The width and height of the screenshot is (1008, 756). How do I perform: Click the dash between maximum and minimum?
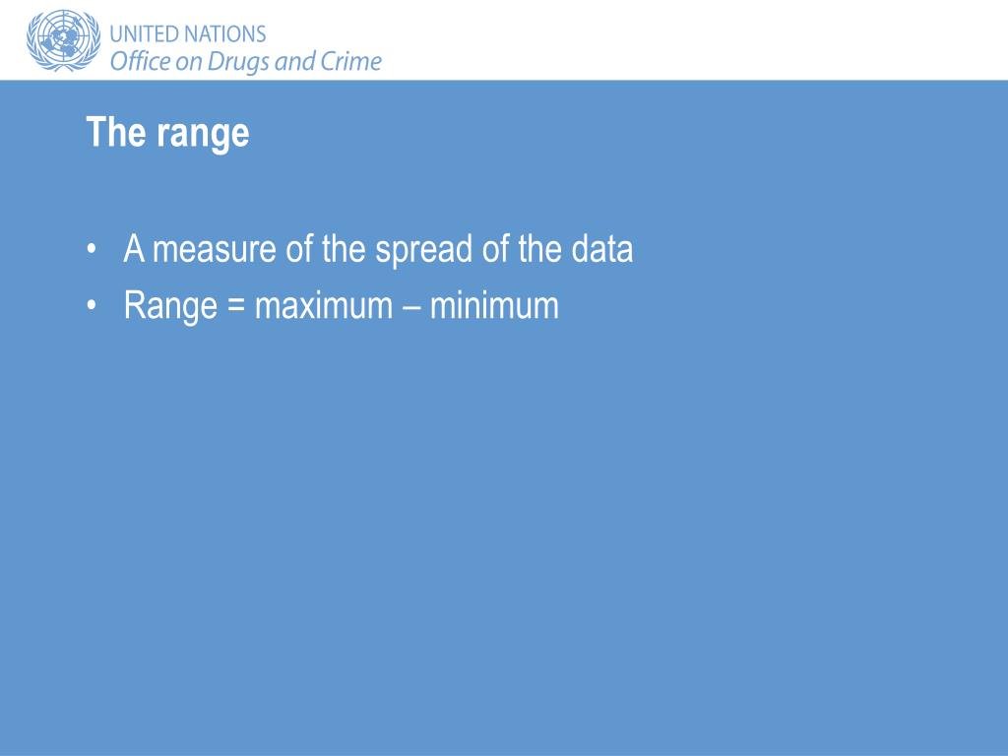point(410,307)
